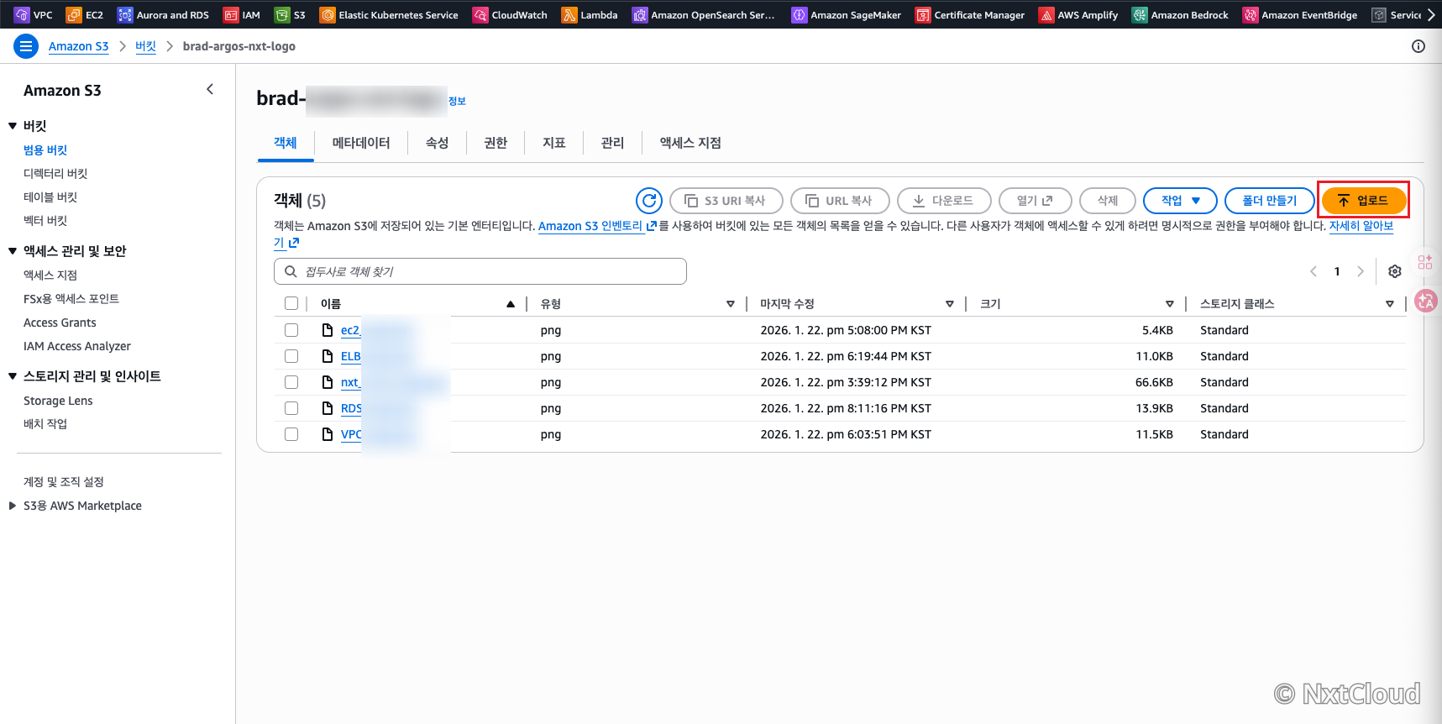Switch to the 메타데이터 tab
Image resolution: width=1442 pixels, height=724 pixels.
tap(361, 143)
